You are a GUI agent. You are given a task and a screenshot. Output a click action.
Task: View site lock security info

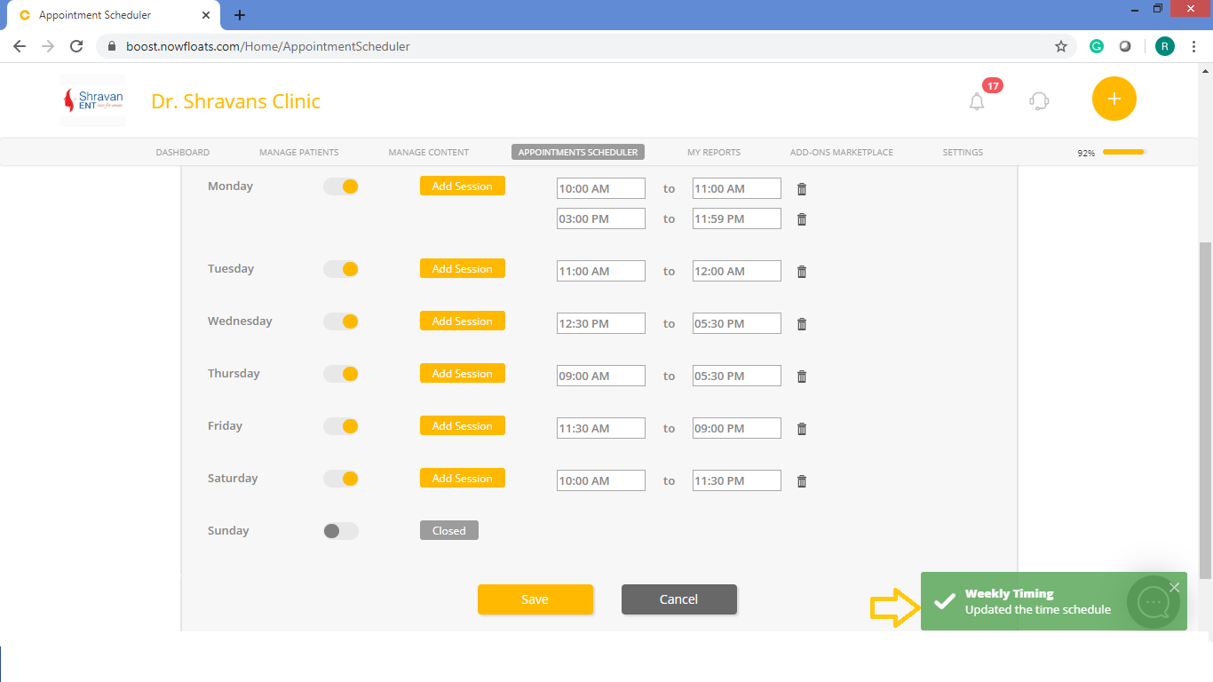(111, 46)
